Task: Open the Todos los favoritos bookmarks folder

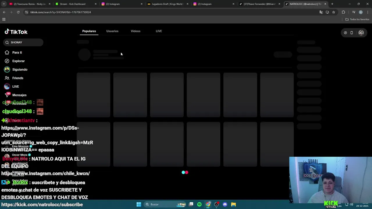Action: coord(357,19)
